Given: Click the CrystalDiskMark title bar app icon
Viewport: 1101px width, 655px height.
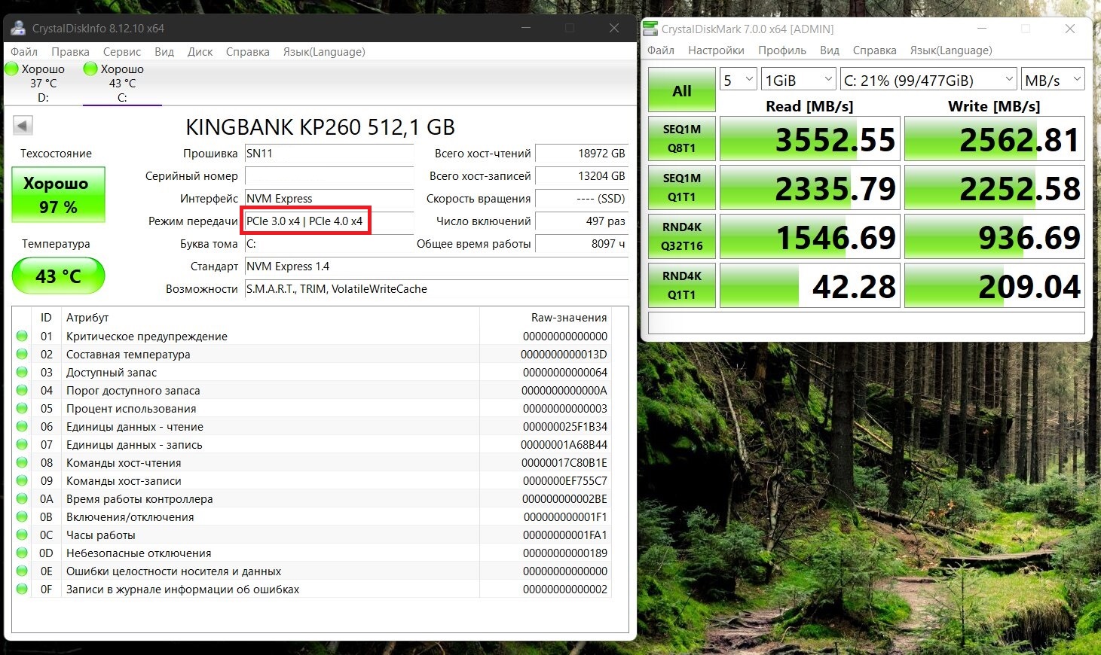Looking at the screenshot, I should pyautogui.click(x=650, y=29).
